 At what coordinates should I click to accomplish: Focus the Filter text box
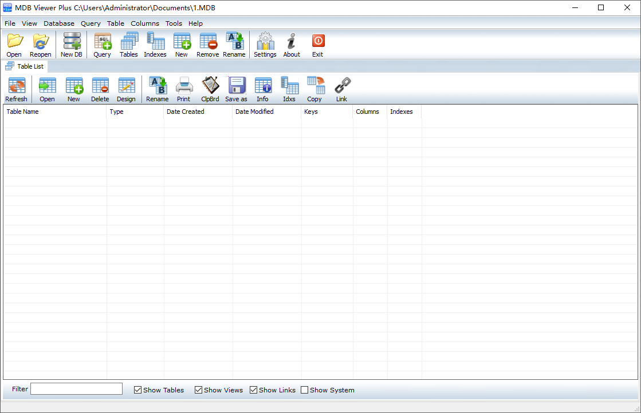point(76,389)
